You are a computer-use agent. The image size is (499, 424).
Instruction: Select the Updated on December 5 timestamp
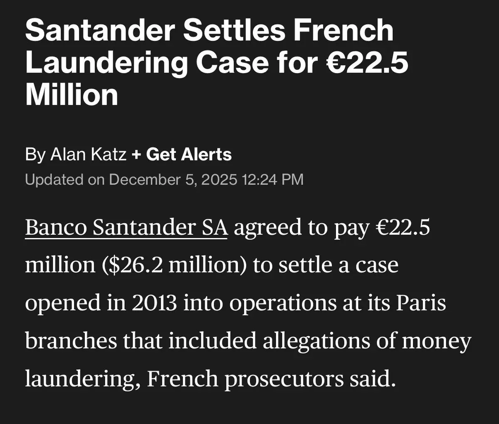pyautogui.click(x=164, y=179)
